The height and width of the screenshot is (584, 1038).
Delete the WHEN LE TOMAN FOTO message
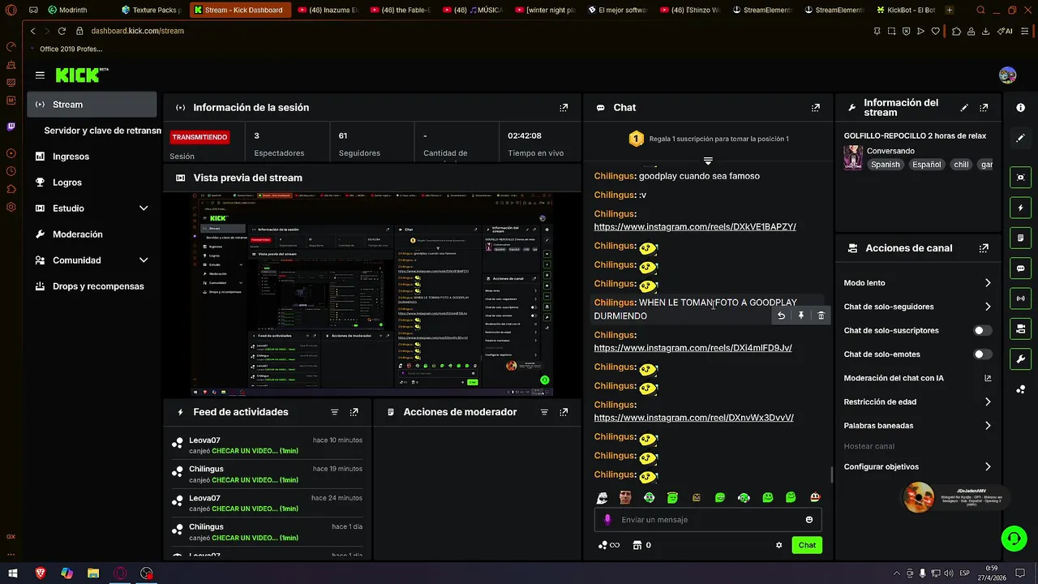pos(821,316)
